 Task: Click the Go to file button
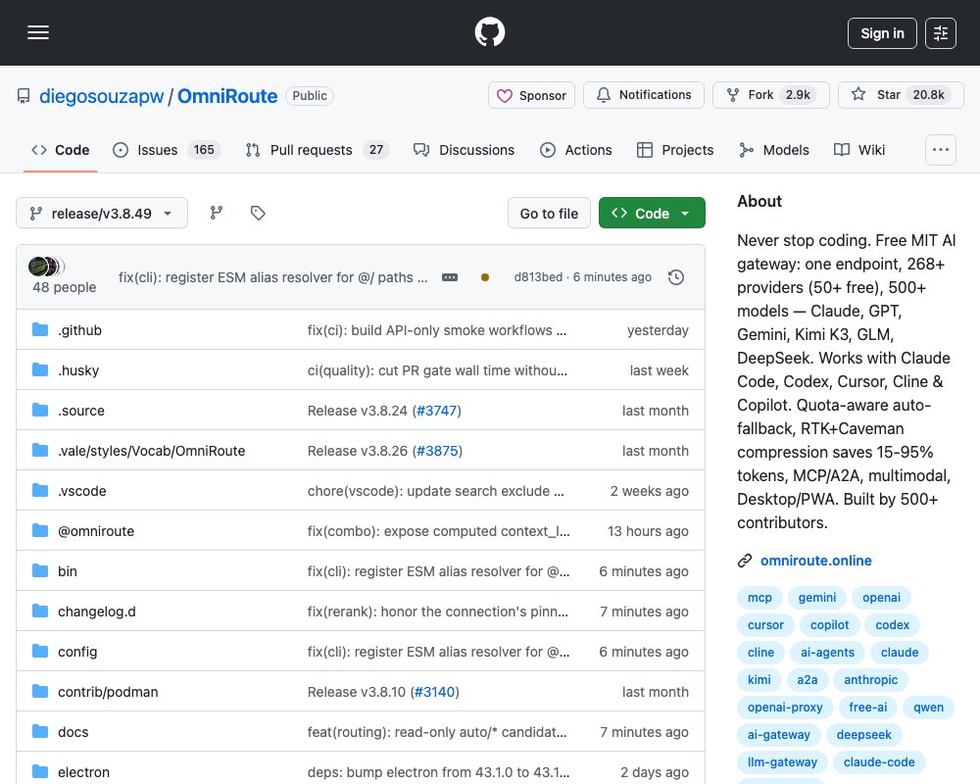tap(550, 214)
